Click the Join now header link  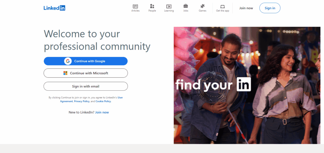[x=246, y=8]
